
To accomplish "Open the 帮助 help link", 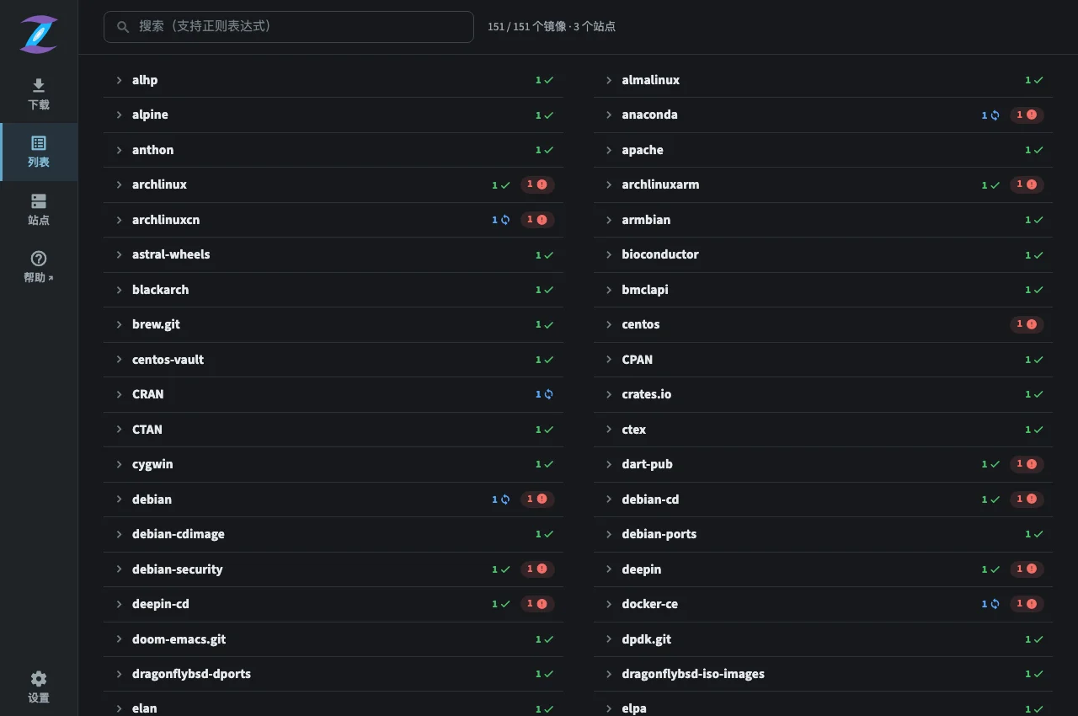I will tap(39, 267).
